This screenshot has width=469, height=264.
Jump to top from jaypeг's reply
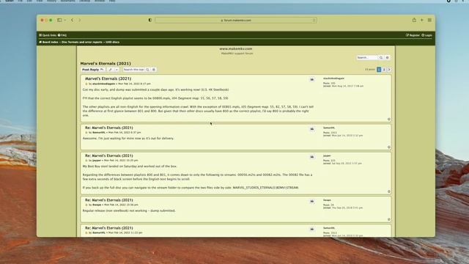coord(389,191)
